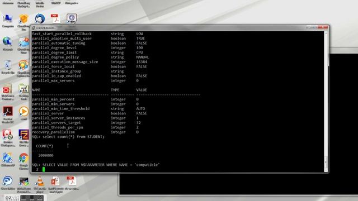The width and height of the screenshot is (358, 201).
Task: Click the PuTTY title bar icon
Action: tap(34, 28)
